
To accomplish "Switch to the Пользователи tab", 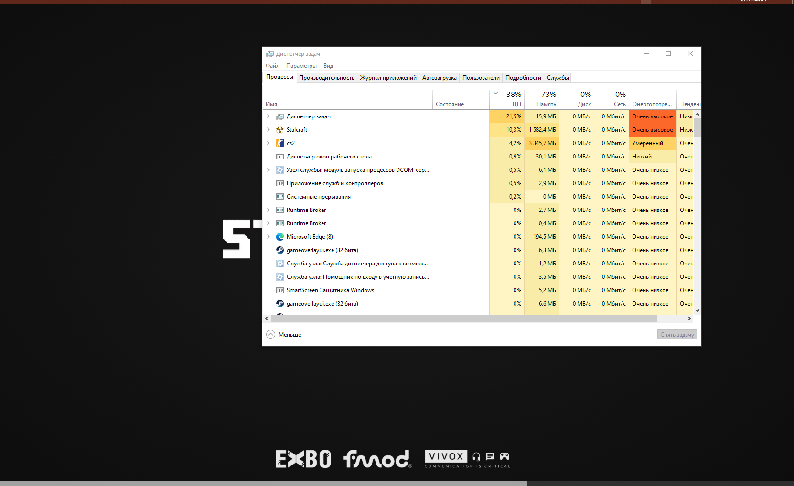I will [x=481, y=78].
